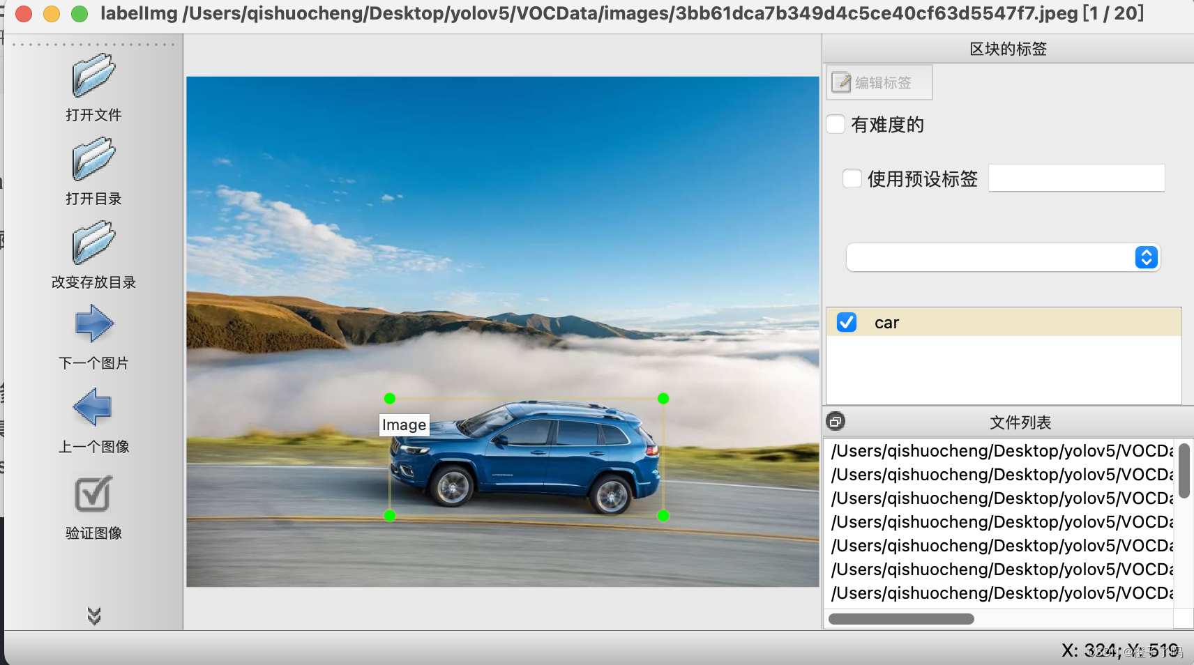Click the 文件列表 (File List) panel title

[1020, 422]
